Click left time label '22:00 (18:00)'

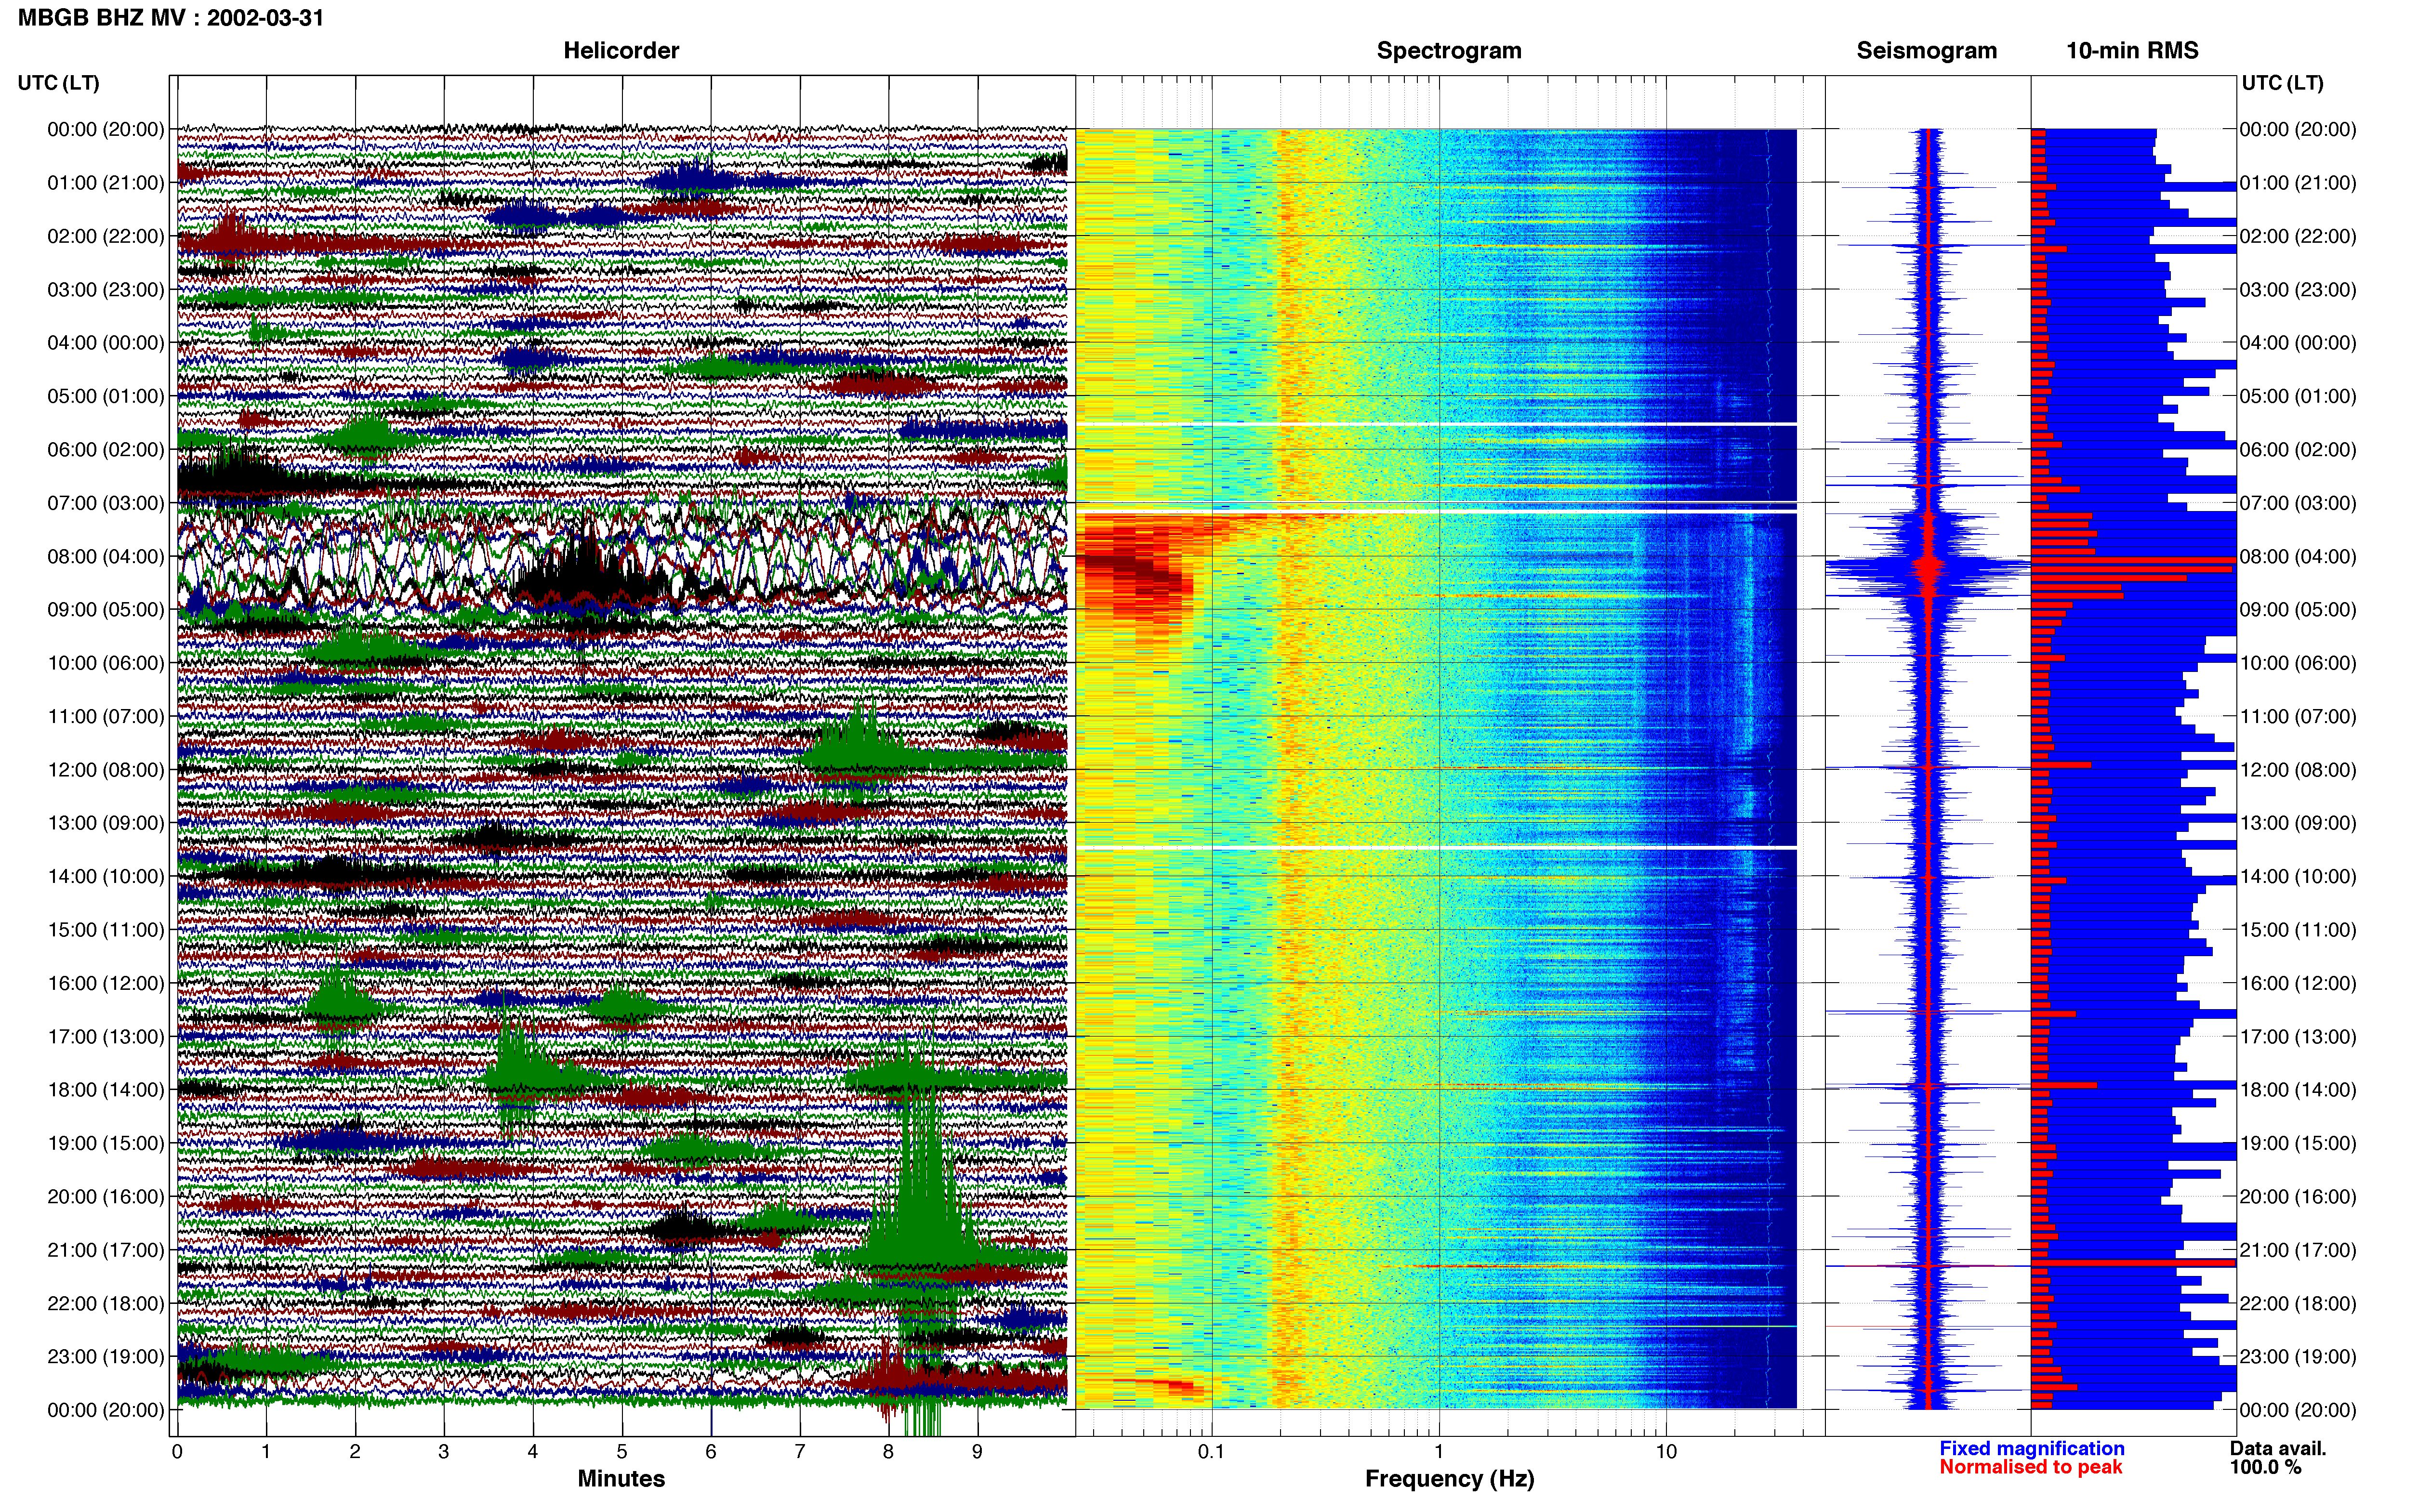click(x=106, y=1304)
